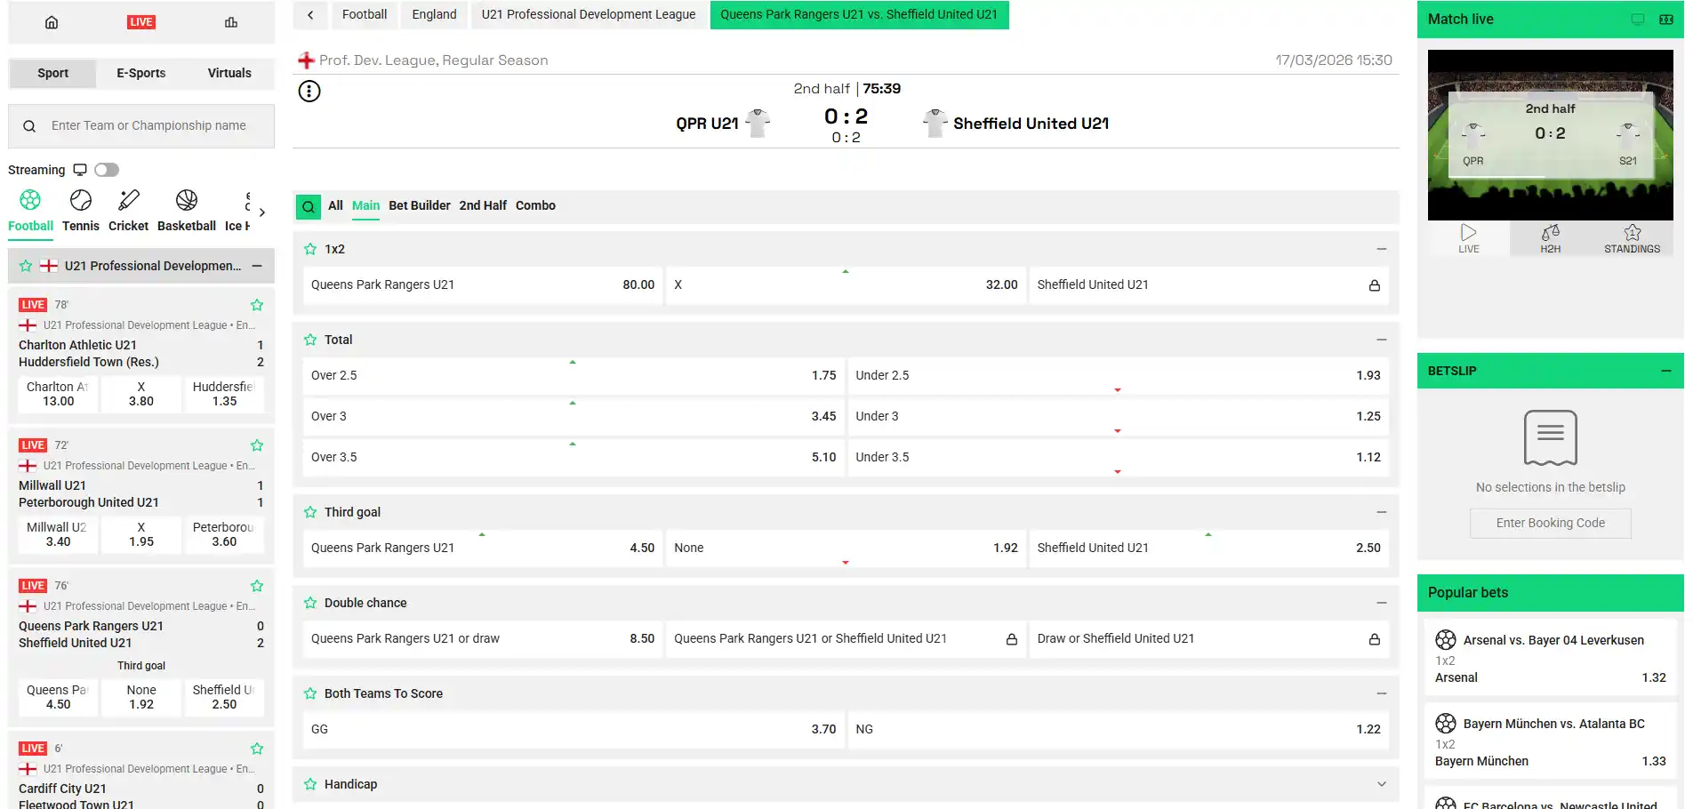The image size is (1693, 809).
Task: Open the match live pitch tracker
Action: point(1550,134)
